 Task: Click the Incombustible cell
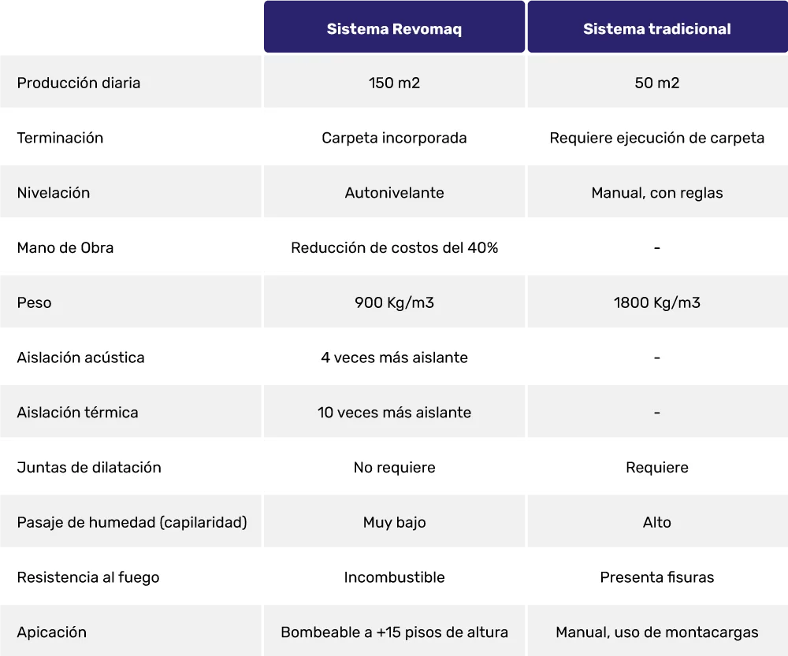click(x=395, y=576)
